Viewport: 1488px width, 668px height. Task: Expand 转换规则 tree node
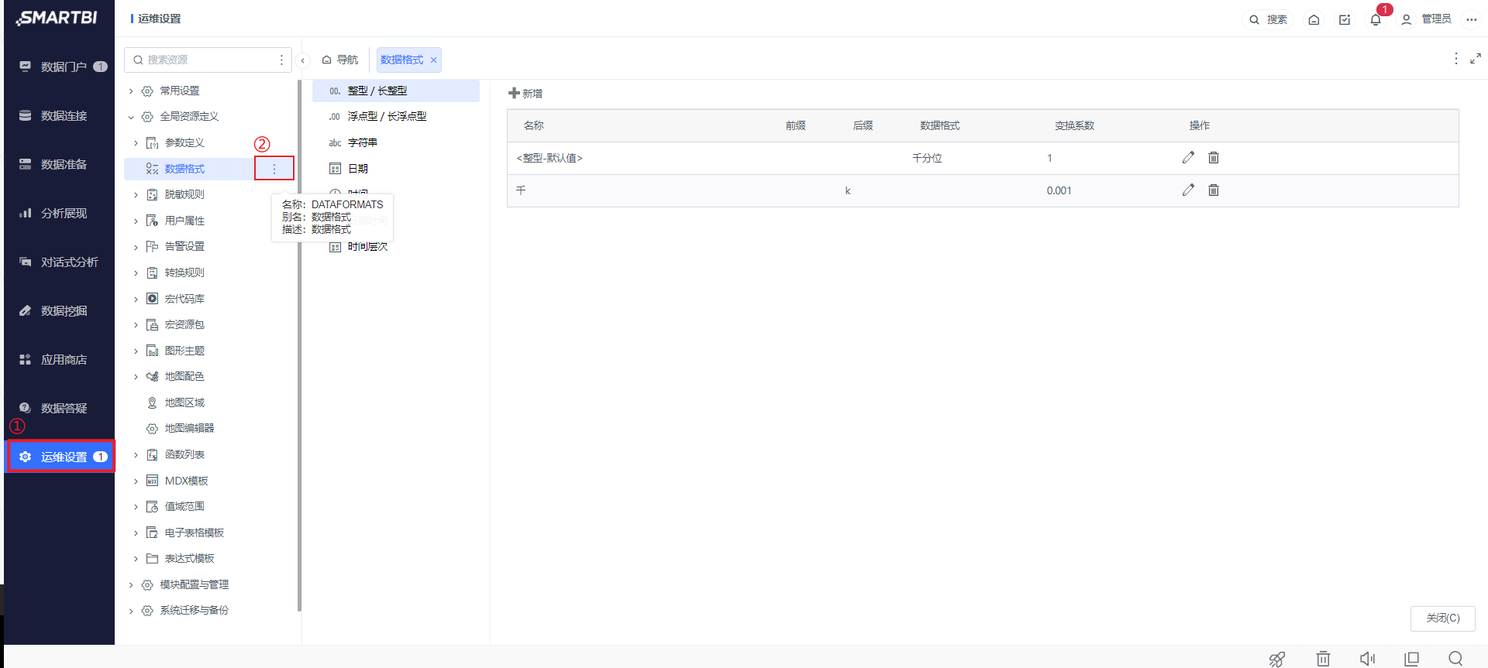click(x=136, y=273)
